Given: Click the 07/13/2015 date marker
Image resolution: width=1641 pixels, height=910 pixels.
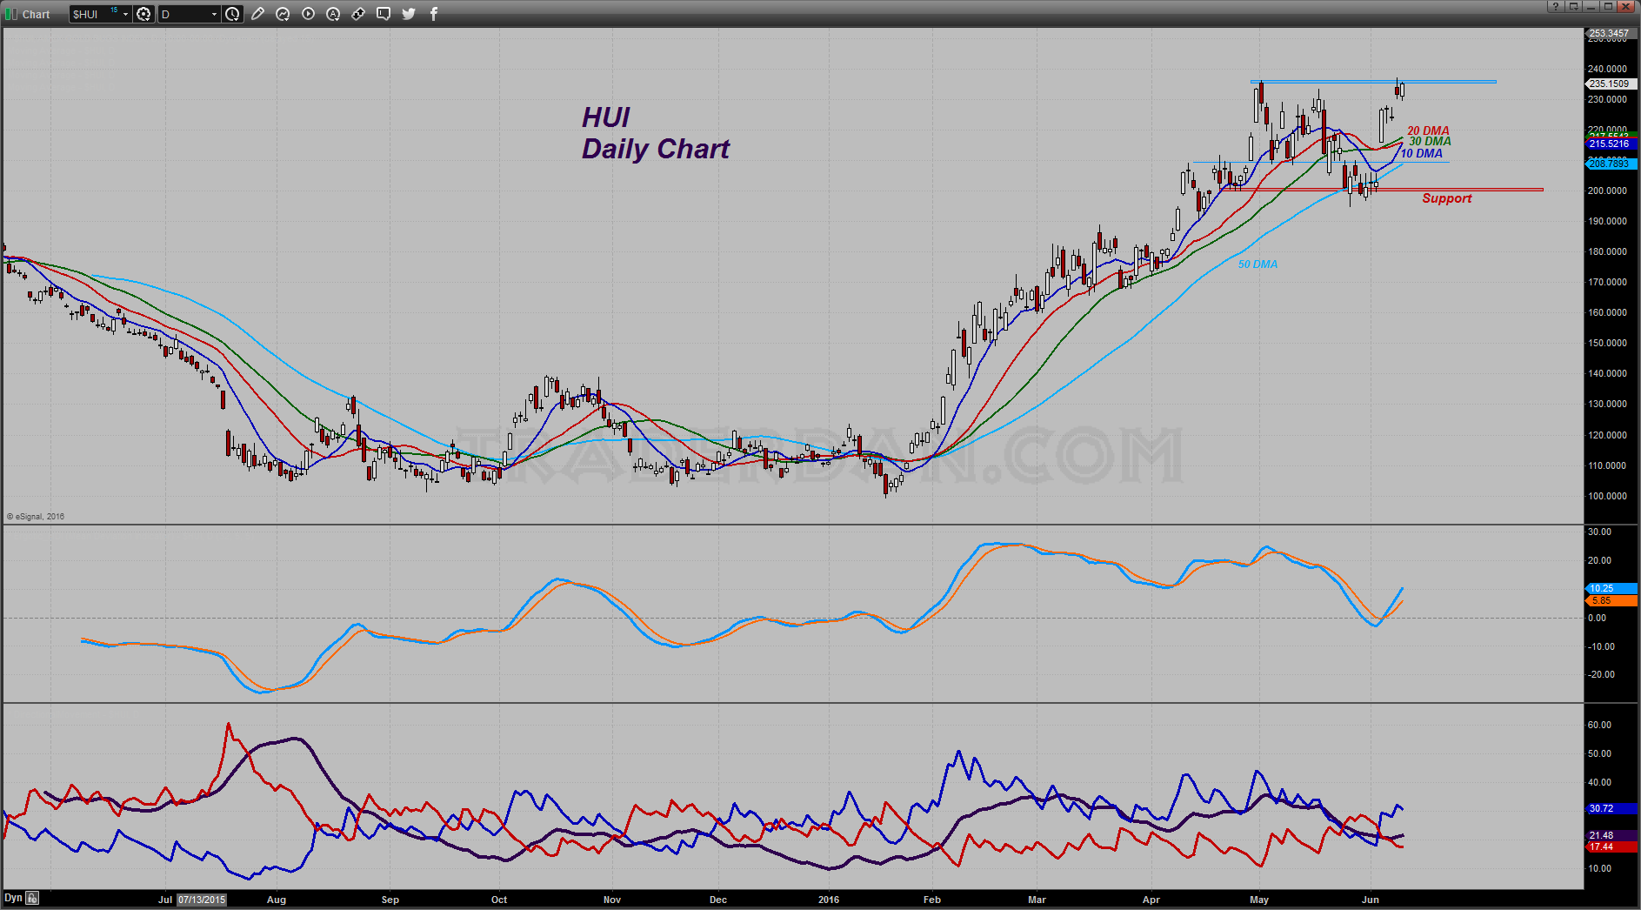Looking at the screenshot, I should pos(201,900).
